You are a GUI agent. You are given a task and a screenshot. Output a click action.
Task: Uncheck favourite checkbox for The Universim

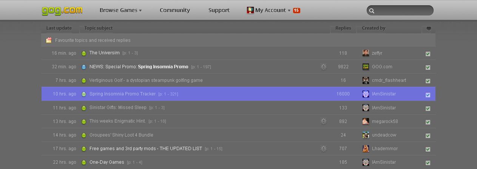[428, 54]
